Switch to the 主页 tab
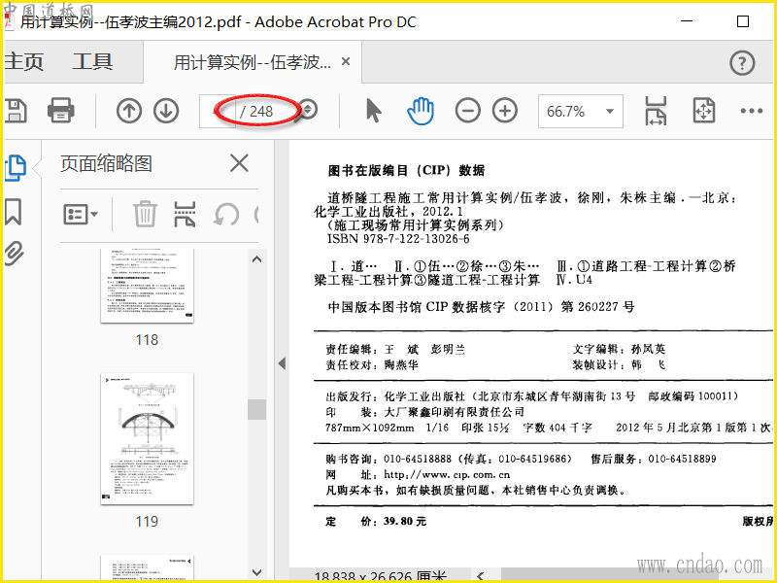The image size is (777, 583). pyautogui.click(x=23, y=62)
